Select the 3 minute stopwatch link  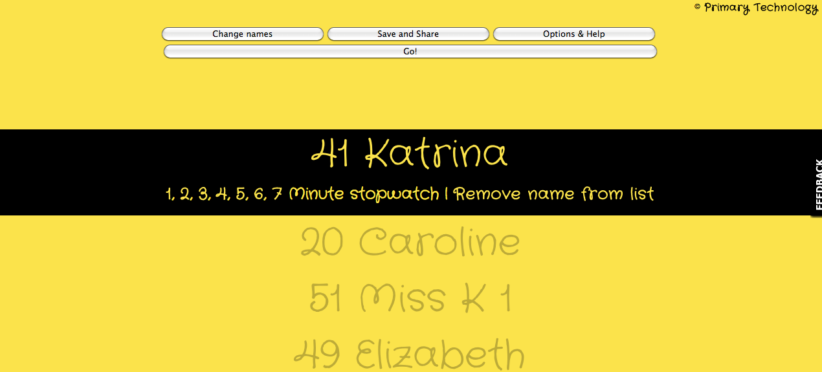204,194
